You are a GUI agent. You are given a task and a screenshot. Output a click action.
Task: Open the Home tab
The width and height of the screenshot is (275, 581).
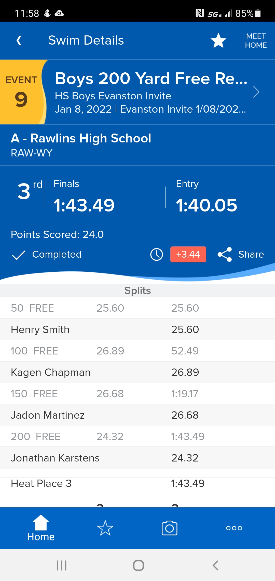(41, 528)
